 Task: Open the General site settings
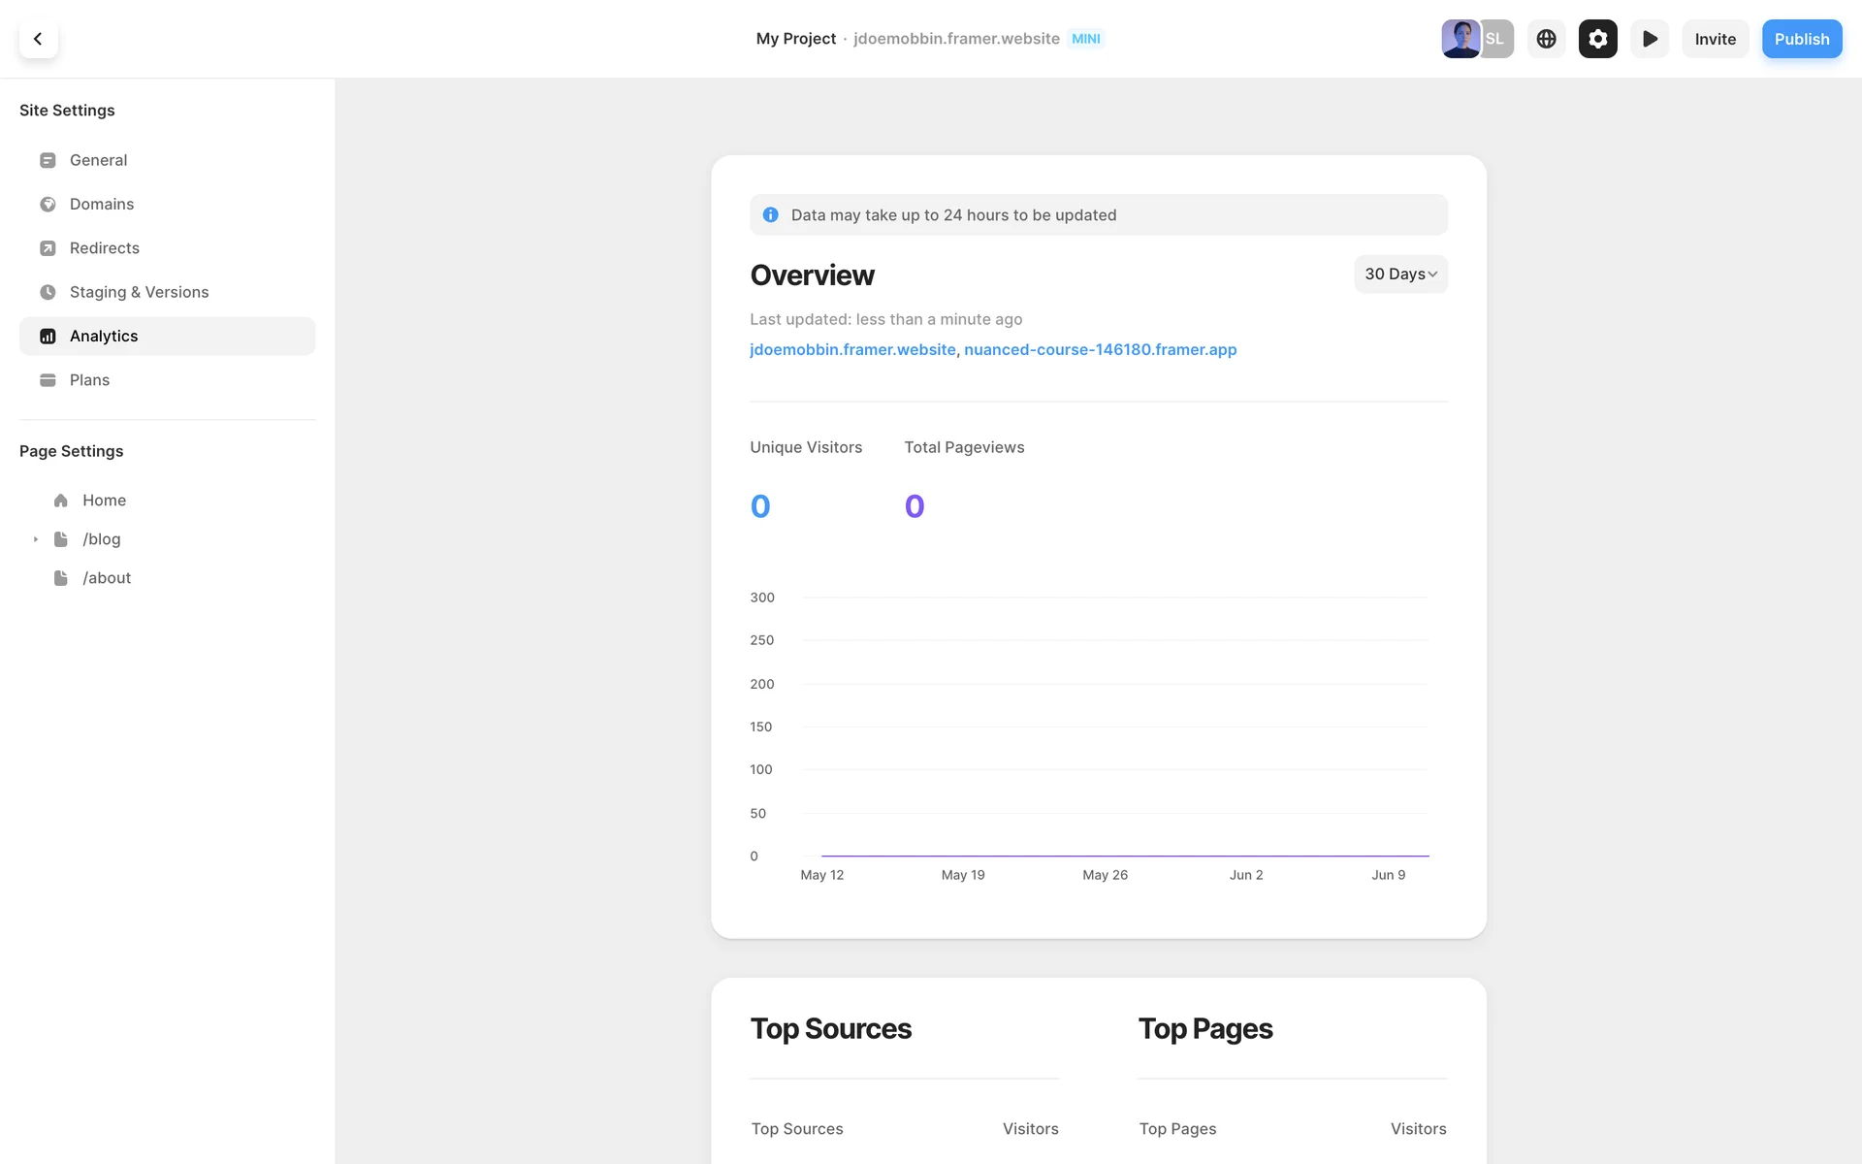(x=98, y=160)
